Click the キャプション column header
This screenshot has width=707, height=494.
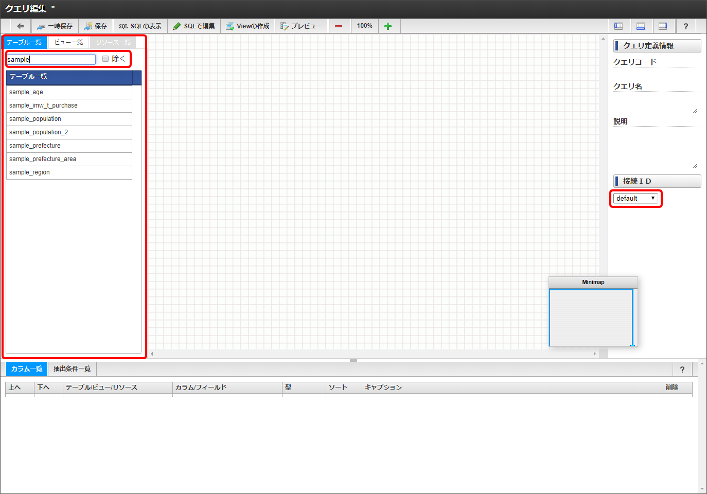(512, 387)
